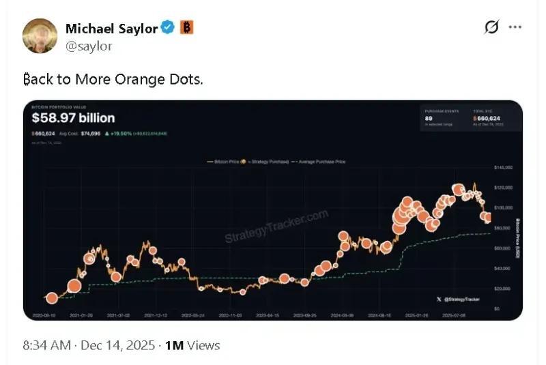546x365 pixels.
Task: Open the three-dot more options menu
Action: [515, 27]
